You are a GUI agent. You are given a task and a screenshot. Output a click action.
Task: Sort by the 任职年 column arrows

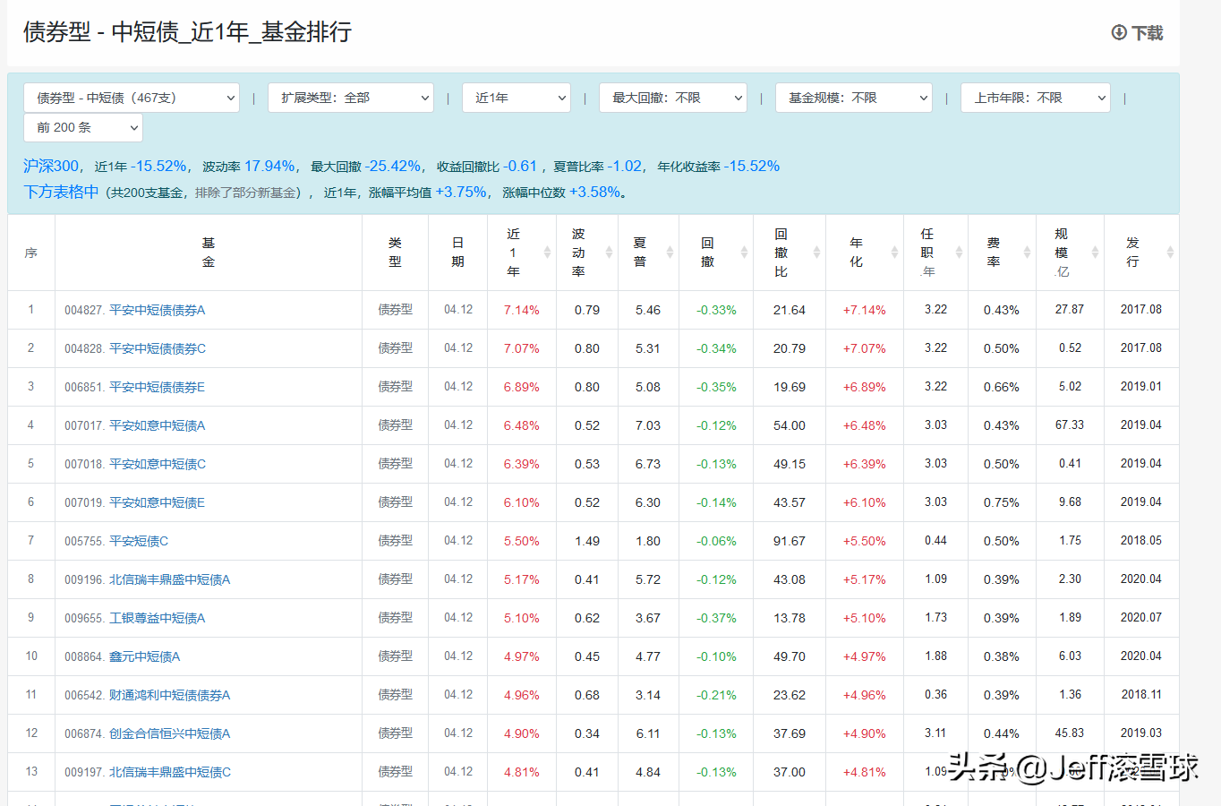(x=959, y=253)
